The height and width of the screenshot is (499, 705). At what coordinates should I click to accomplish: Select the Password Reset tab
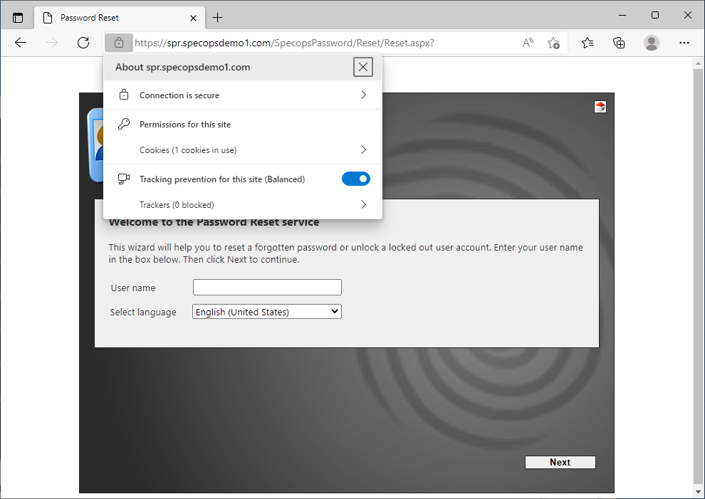tap(120, 18)
